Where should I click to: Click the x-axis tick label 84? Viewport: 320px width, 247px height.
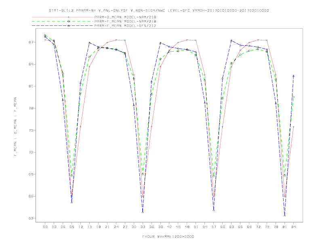point(294,227)
